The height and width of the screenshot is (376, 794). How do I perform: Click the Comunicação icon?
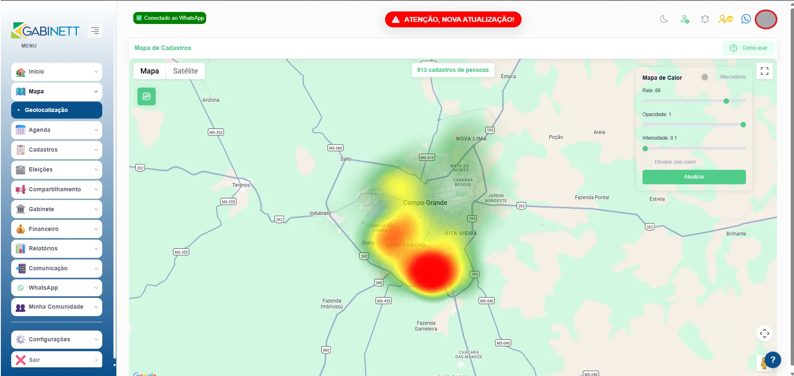click(x=21, y=269)
